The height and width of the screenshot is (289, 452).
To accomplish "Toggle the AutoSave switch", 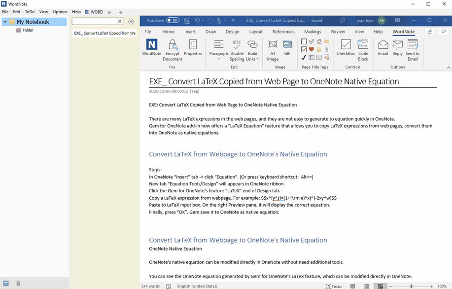I will pyautogui.click(x=173, y=21).
